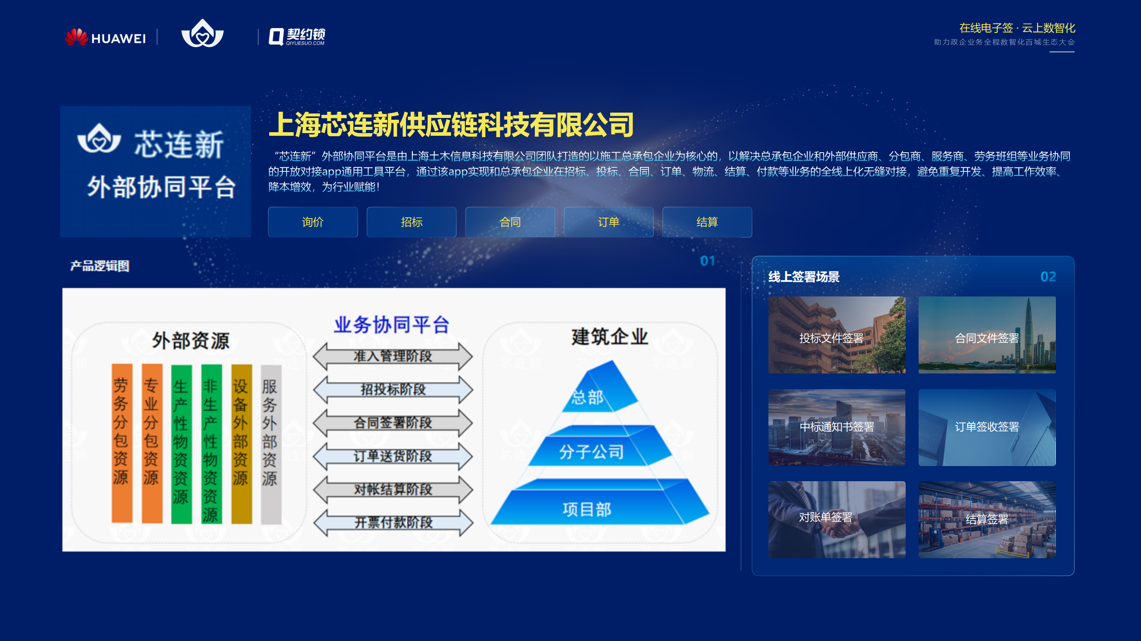Click the green 生产性物资资源 bar
This screenshot has height=641, width=1141.
pyautogui.click(x=181, y=444)
